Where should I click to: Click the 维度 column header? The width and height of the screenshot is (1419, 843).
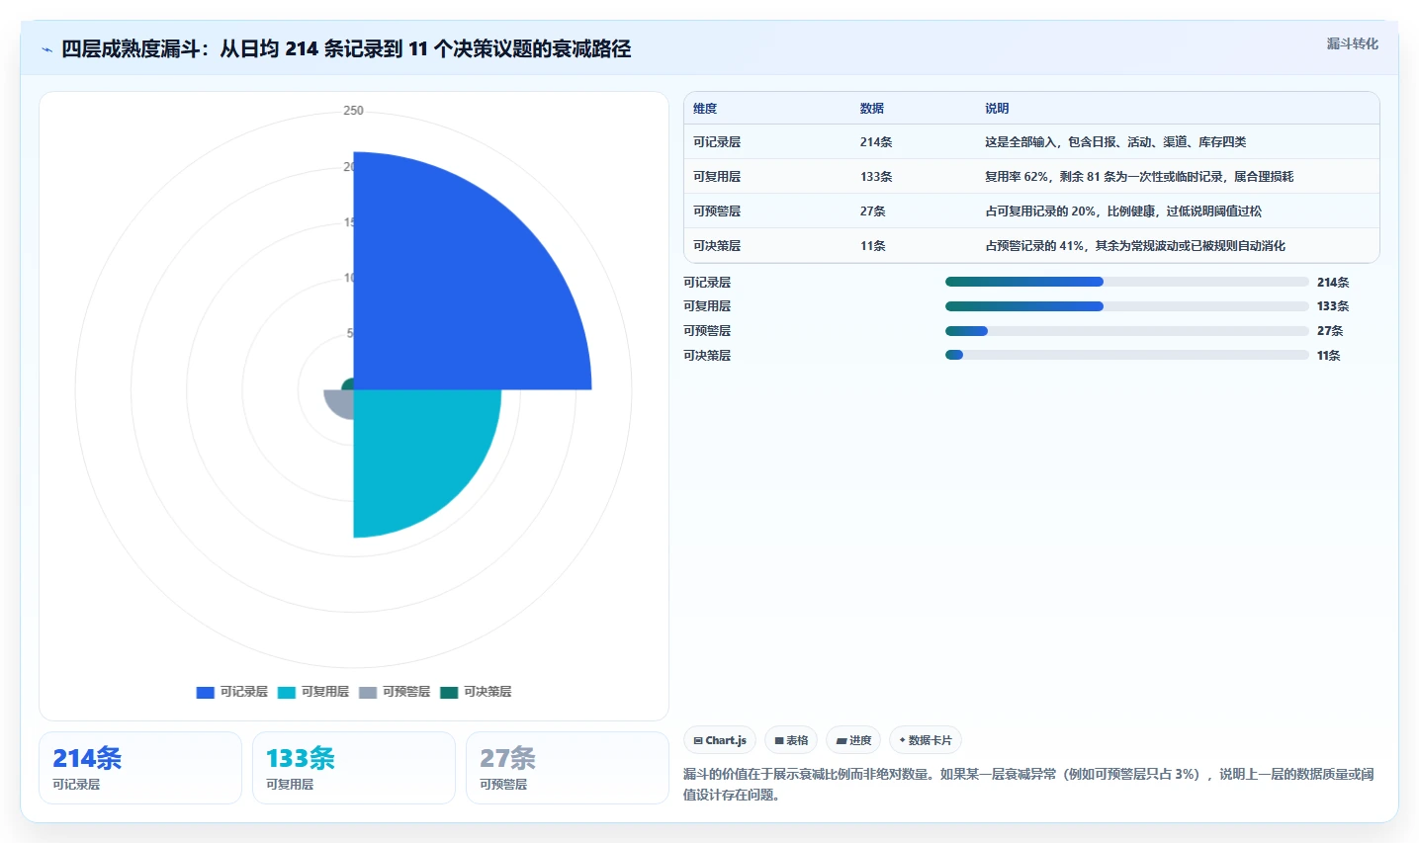(705, 109)
